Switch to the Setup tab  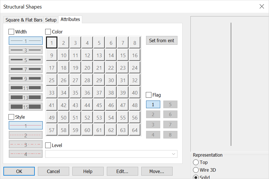[51, 20]
